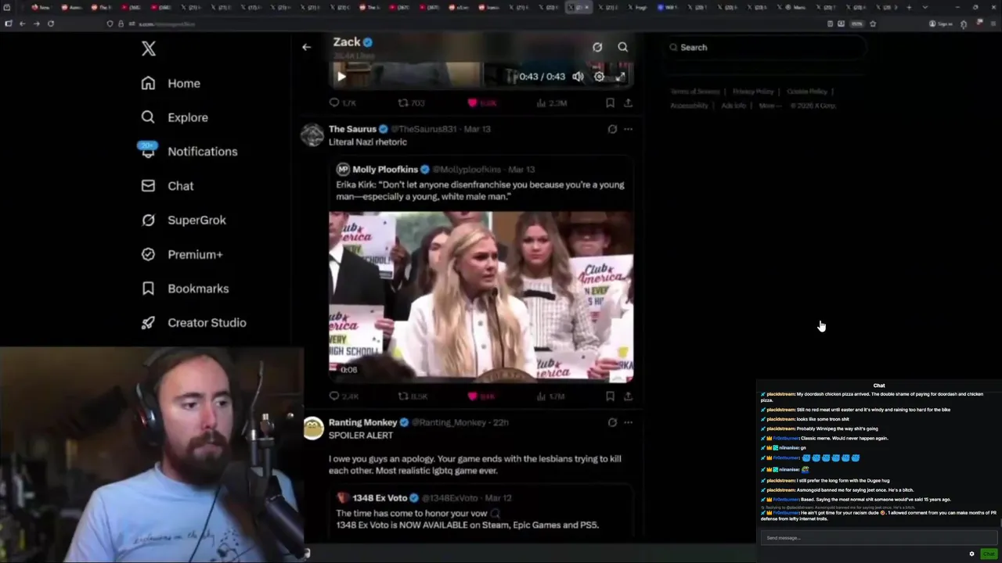This screenshot has height=563, width=1002.
Task: Reply to the post with 1.7K comments
Action: (342, 103)
